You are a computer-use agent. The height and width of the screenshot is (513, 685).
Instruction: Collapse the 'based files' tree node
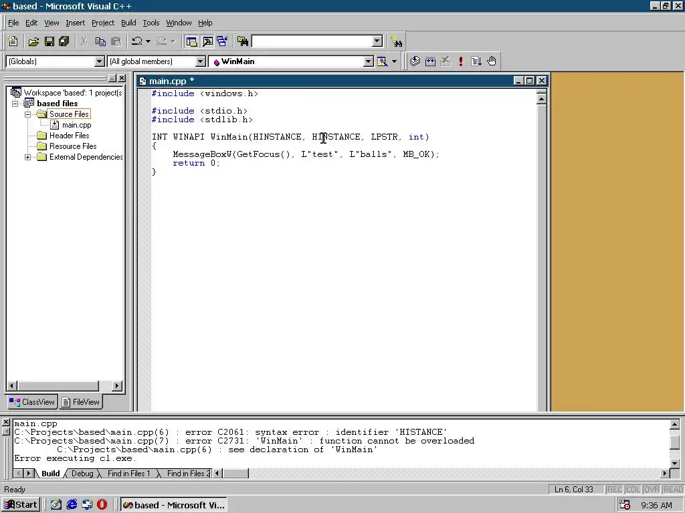[x=15, y=104]
